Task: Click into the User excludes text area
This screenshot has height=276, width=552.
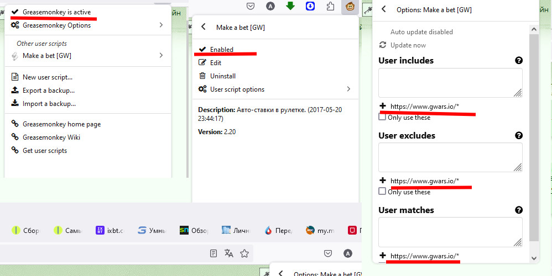Action: (x=450, y=157)
